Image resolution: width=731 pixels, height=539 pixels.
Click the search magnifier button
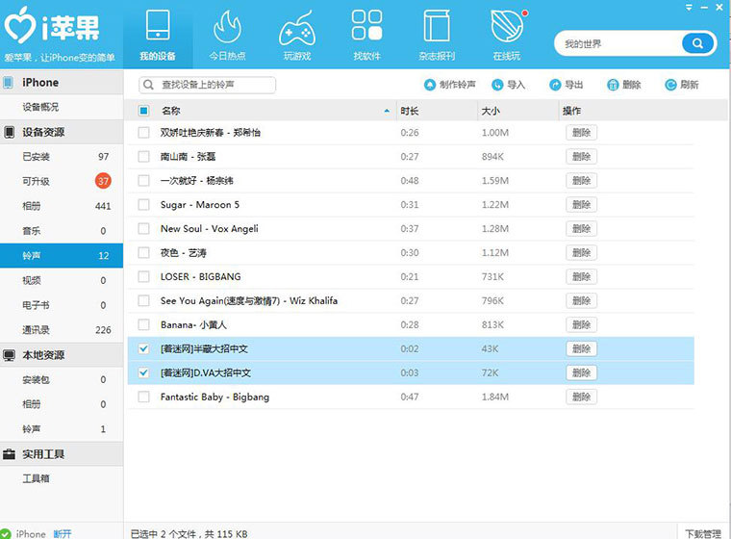tap(698, 44)
